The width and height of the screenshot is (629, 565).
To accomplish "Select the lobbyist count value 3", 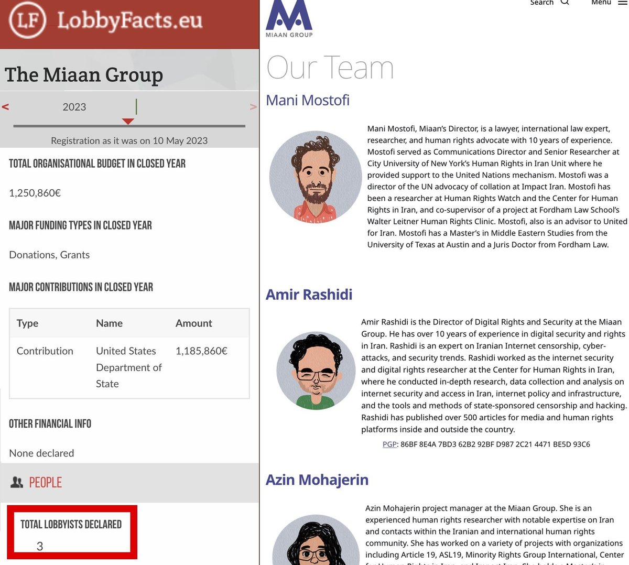I will click(40, 546).
